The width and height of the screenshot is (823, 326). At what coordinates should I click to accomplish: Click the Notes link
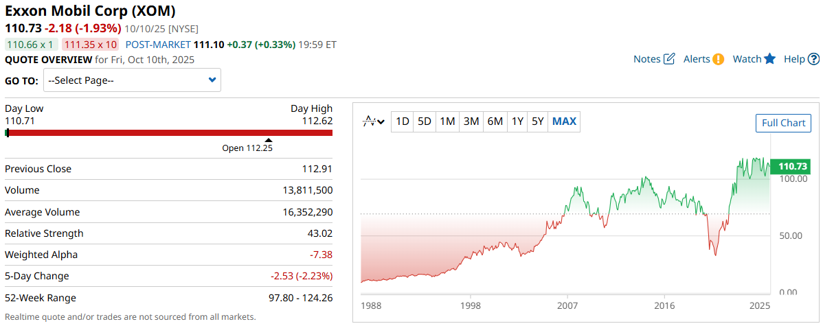pyautogui.click(x=646, y=59)
